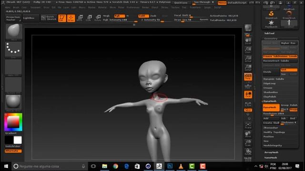Image resolution: width=305 pixels, height=171 pixels.
Task: Toggle the Local symmetry button
Action: [x=248, y=95]
